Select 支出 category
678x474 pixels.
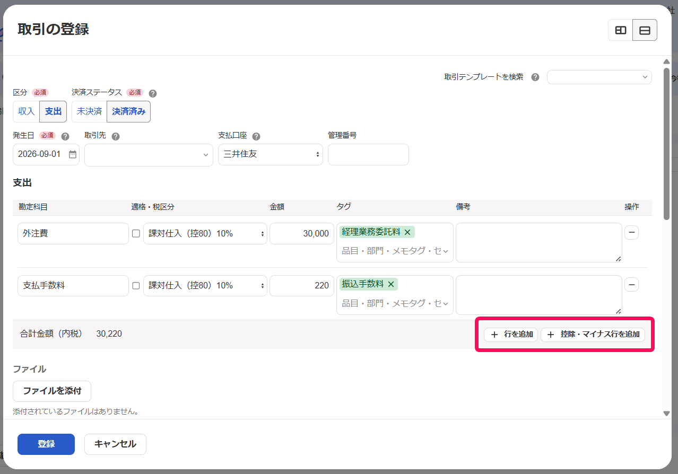[53, 111]
